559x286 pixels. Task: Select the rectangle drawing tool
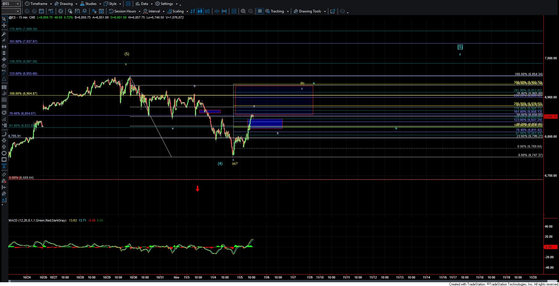click(x=4, y=160)
